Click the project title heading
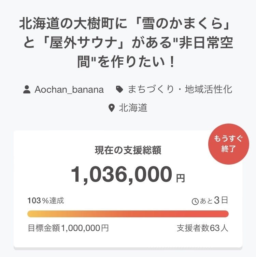 point(128,43)
